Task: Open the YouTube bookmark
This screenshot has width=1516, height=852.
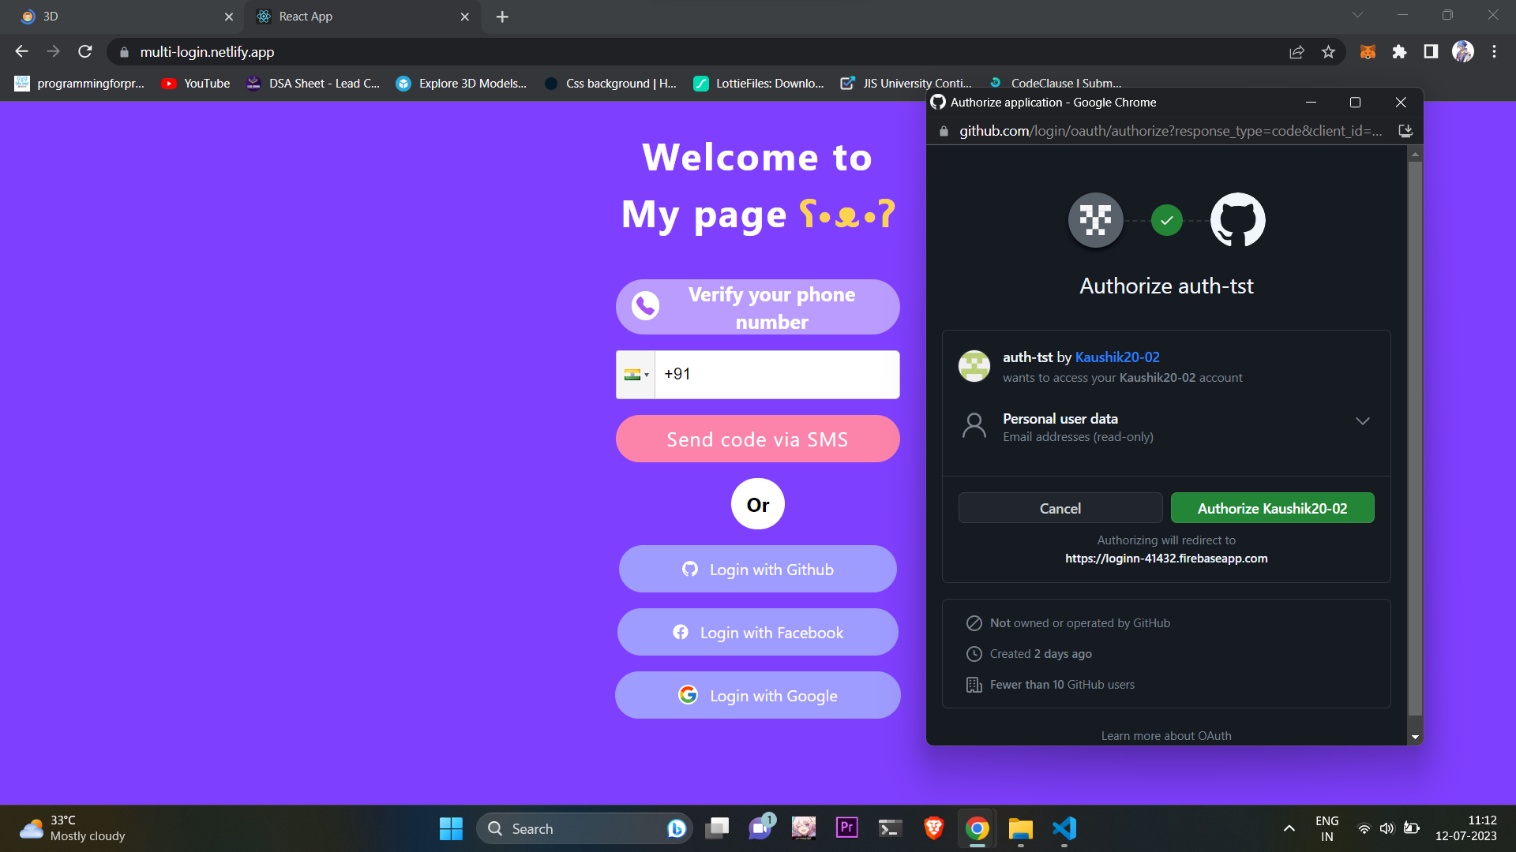Action: [x=196, y=84]
